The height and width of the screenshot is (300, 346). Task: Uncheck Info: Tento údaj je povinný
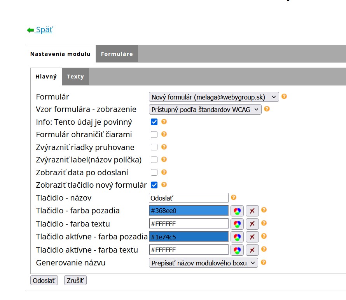(x=154, y=122)
